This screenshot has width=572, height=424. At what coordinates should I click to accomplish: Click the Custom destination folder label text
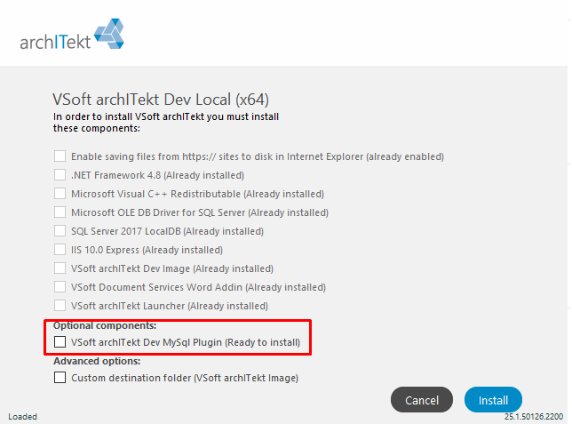click(x=185, y=378)
